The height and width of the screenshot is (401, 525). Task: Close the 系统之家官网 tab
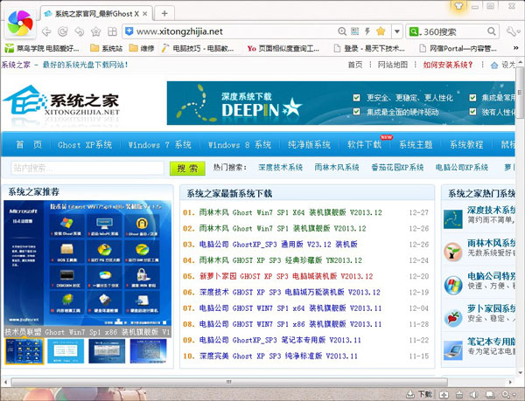pos(144,14)
